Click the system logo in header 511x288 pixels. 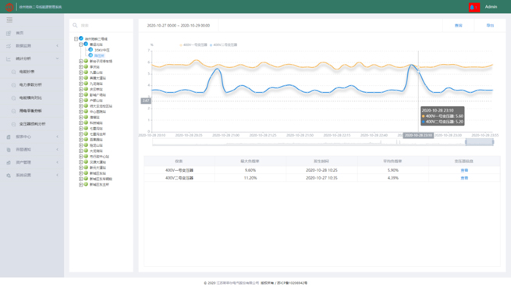click(x=9, y=6)
